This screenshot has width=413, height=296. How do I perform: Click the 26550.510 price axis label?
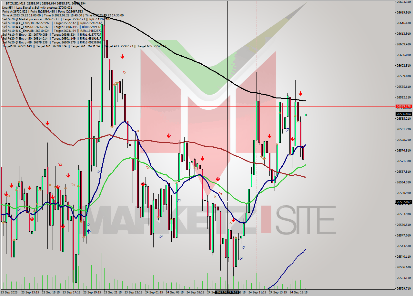point(403,225)
